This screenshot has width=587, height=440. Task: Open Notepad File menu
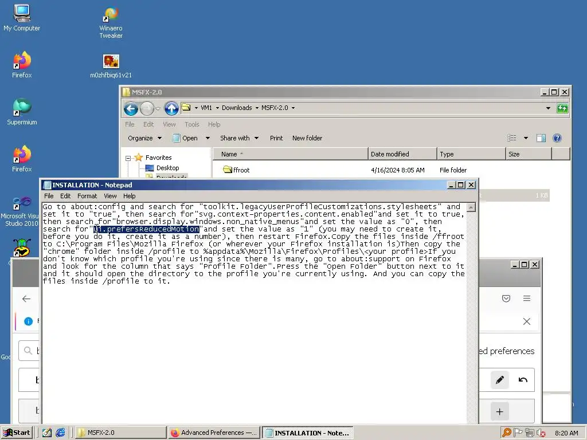pos(49,196)
